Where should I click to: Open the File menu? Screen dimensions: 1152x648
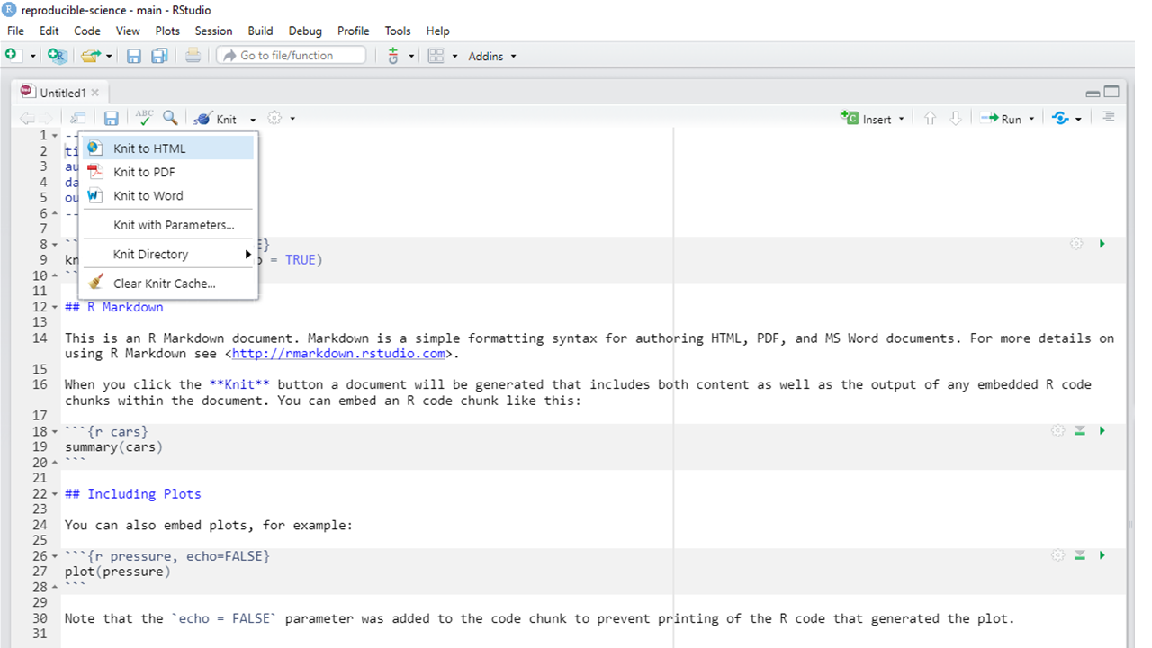point(15,31)
